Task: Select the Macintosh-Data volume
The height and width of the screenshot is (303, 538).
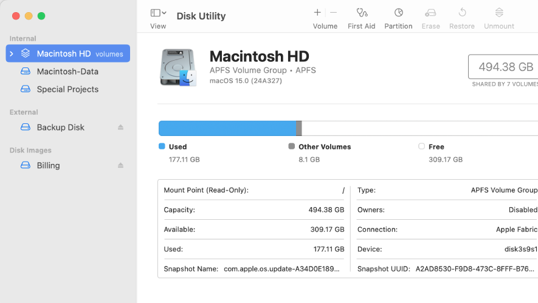Action: (x=68, y=71)
